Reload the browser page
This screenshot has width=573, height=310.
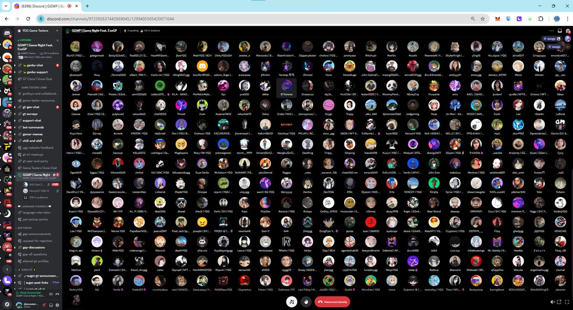tap(29, 19)
